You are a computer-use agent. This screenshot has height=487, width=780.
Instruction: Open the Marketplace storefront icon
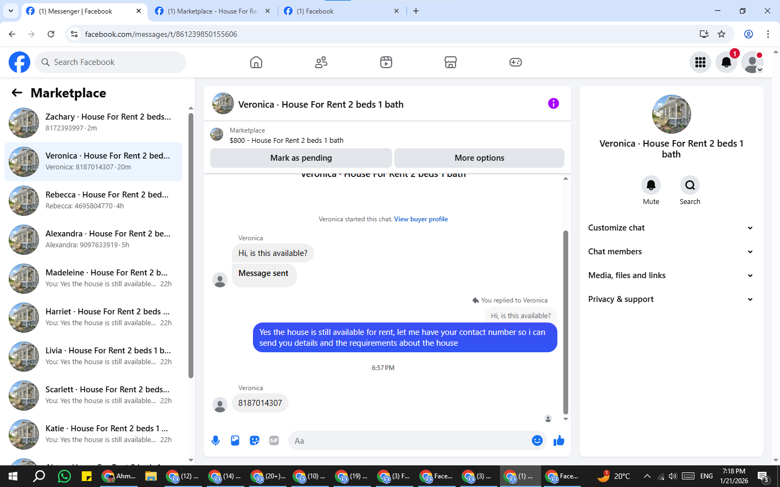tap(451, 62)
